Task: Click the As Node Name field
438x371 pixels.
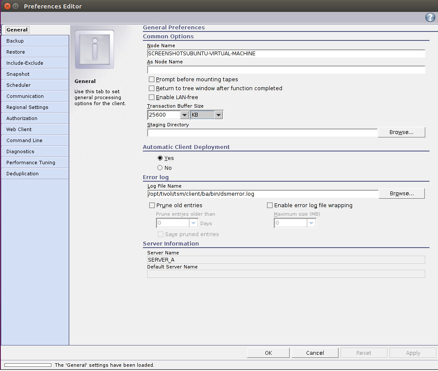Action: (286, 70)
